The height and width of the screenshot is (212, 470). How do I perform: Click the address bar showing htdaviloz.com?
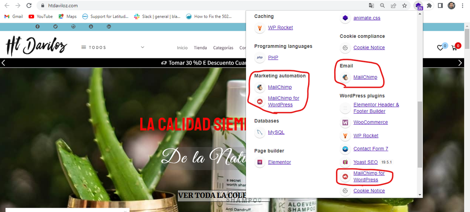(202, 6)
